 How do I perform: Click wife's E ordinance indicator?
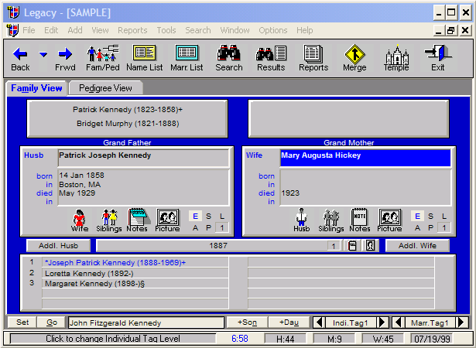pyautogui.click(x=417, y=217)
